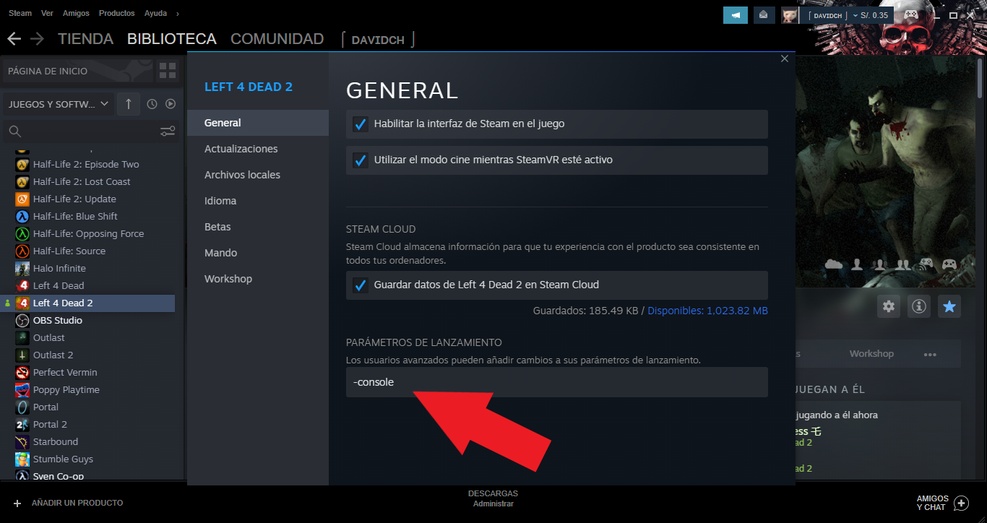Toggle the play-circle ready-to-play filter
987x523 pixels.
(x=171, y=104)
